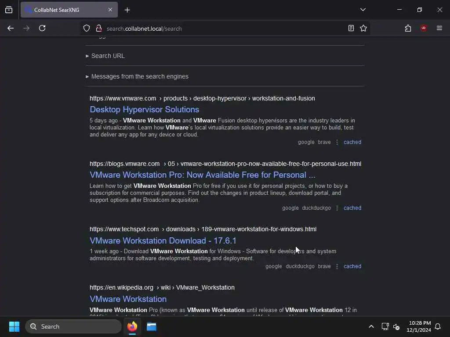Open more options dots for VMware Pro blog result
Image resolution: width=450 pixels, height=337 pixels.
coord(337,208)
